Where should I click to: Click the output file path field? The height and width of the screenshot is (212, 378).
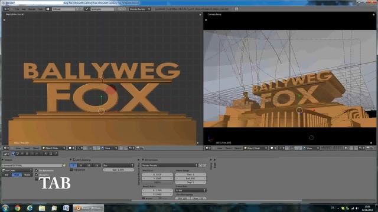click(31, 165)
